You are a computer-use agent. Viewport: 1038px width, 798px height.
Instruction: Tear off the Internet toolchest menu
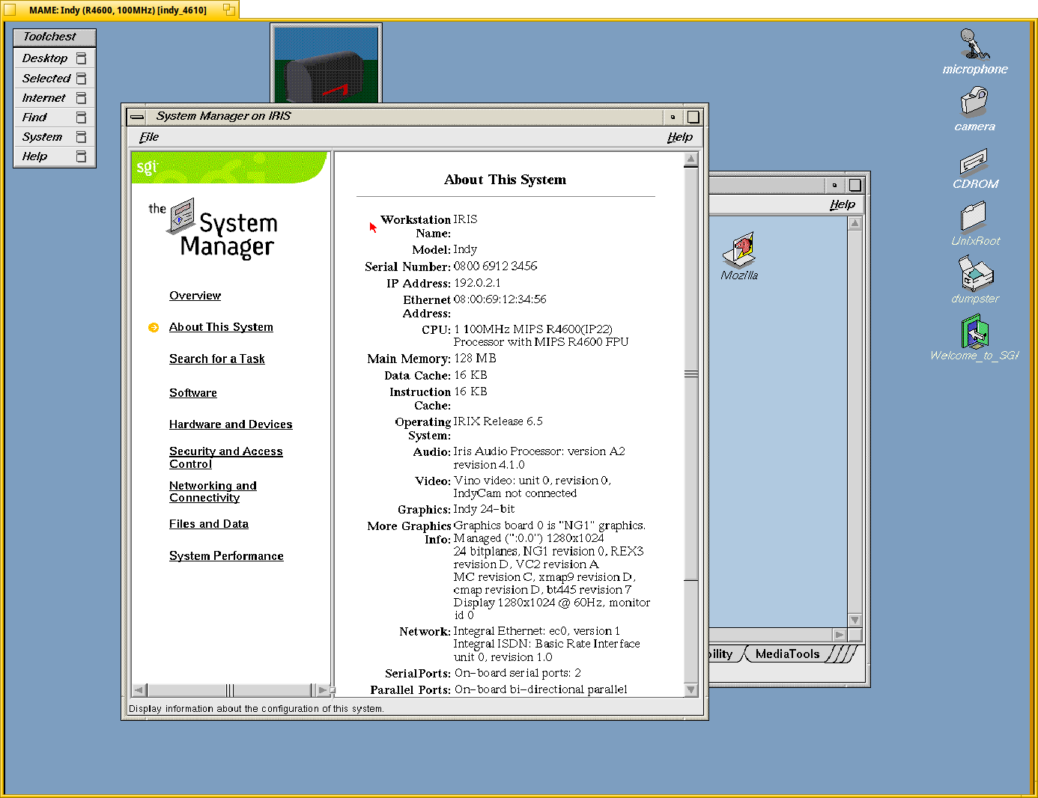[x=82, y=98]
